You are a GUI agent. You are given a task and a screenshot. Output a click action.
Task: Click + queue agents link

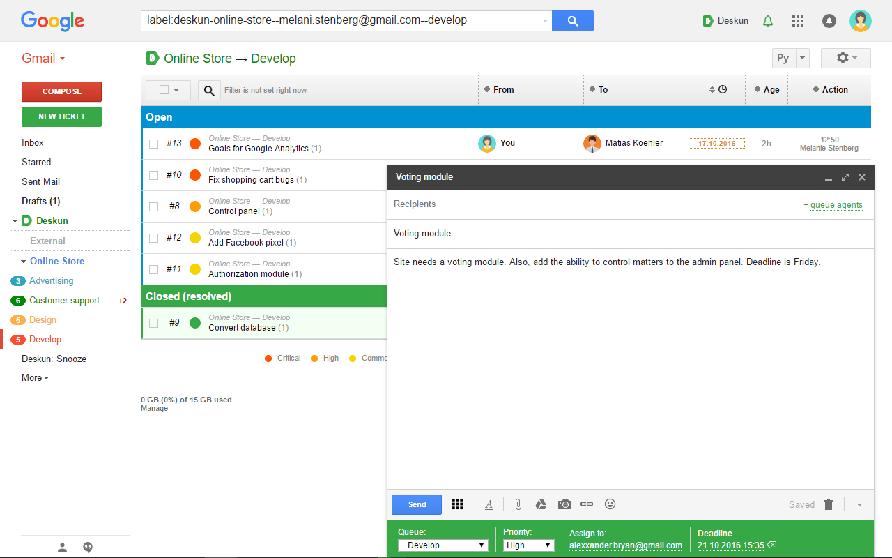(833, 205)
